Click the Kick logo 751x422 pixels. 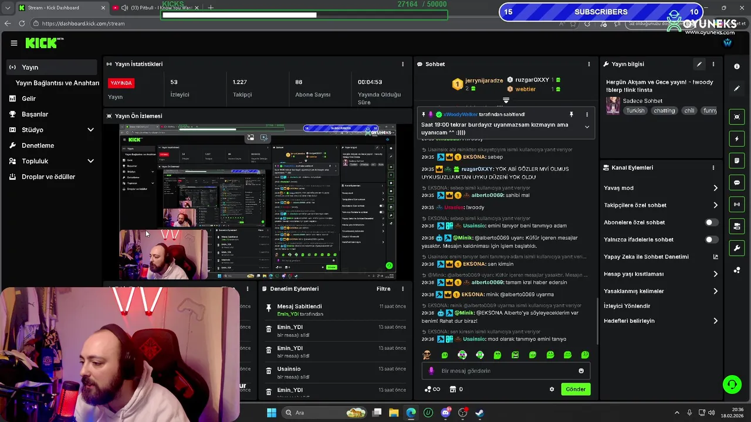44,43
